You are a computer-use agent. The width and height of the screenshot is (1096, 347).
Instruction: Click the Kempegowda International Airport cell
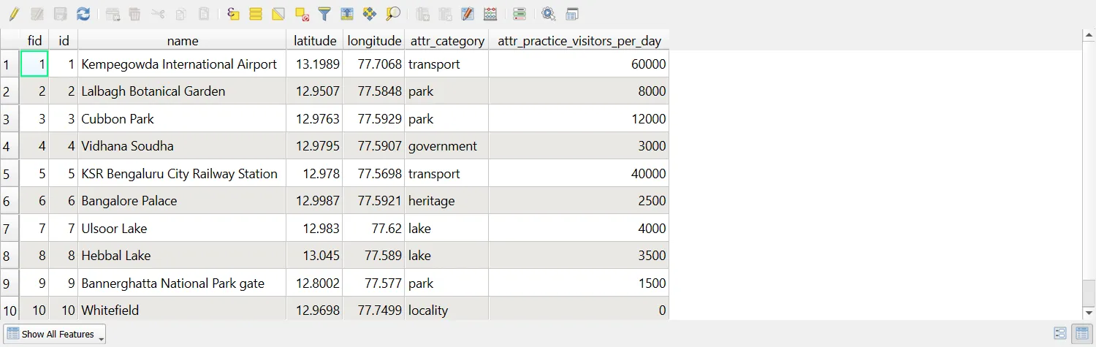182,64
